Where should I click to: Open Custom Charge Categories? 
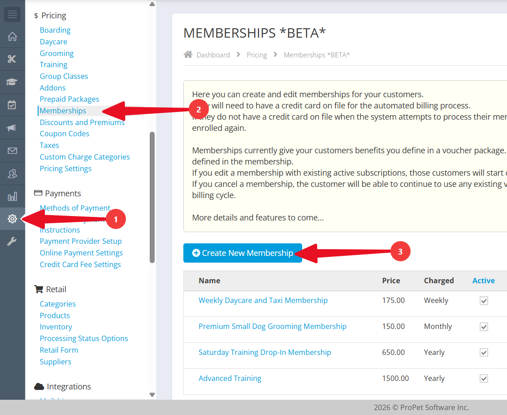coord(85,157)
